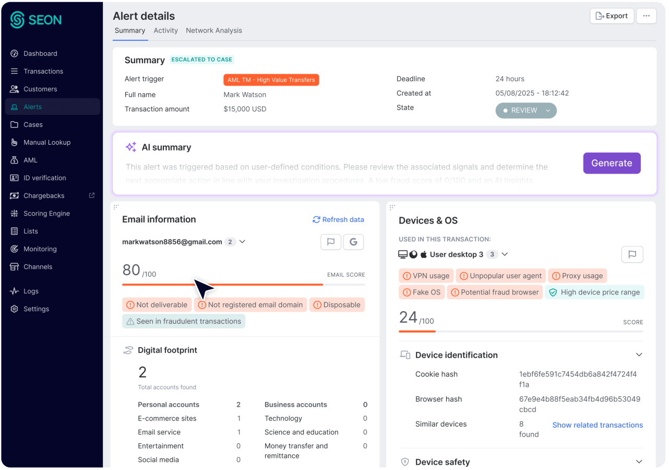This screenshot has height=470, width=669.
Task: Click the Show related transactions link
Action: (598, 425)
